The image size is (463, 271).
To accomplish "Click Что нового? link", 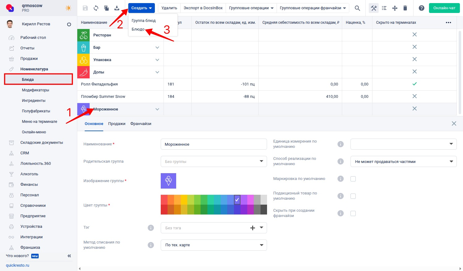I will click(17, 256).
